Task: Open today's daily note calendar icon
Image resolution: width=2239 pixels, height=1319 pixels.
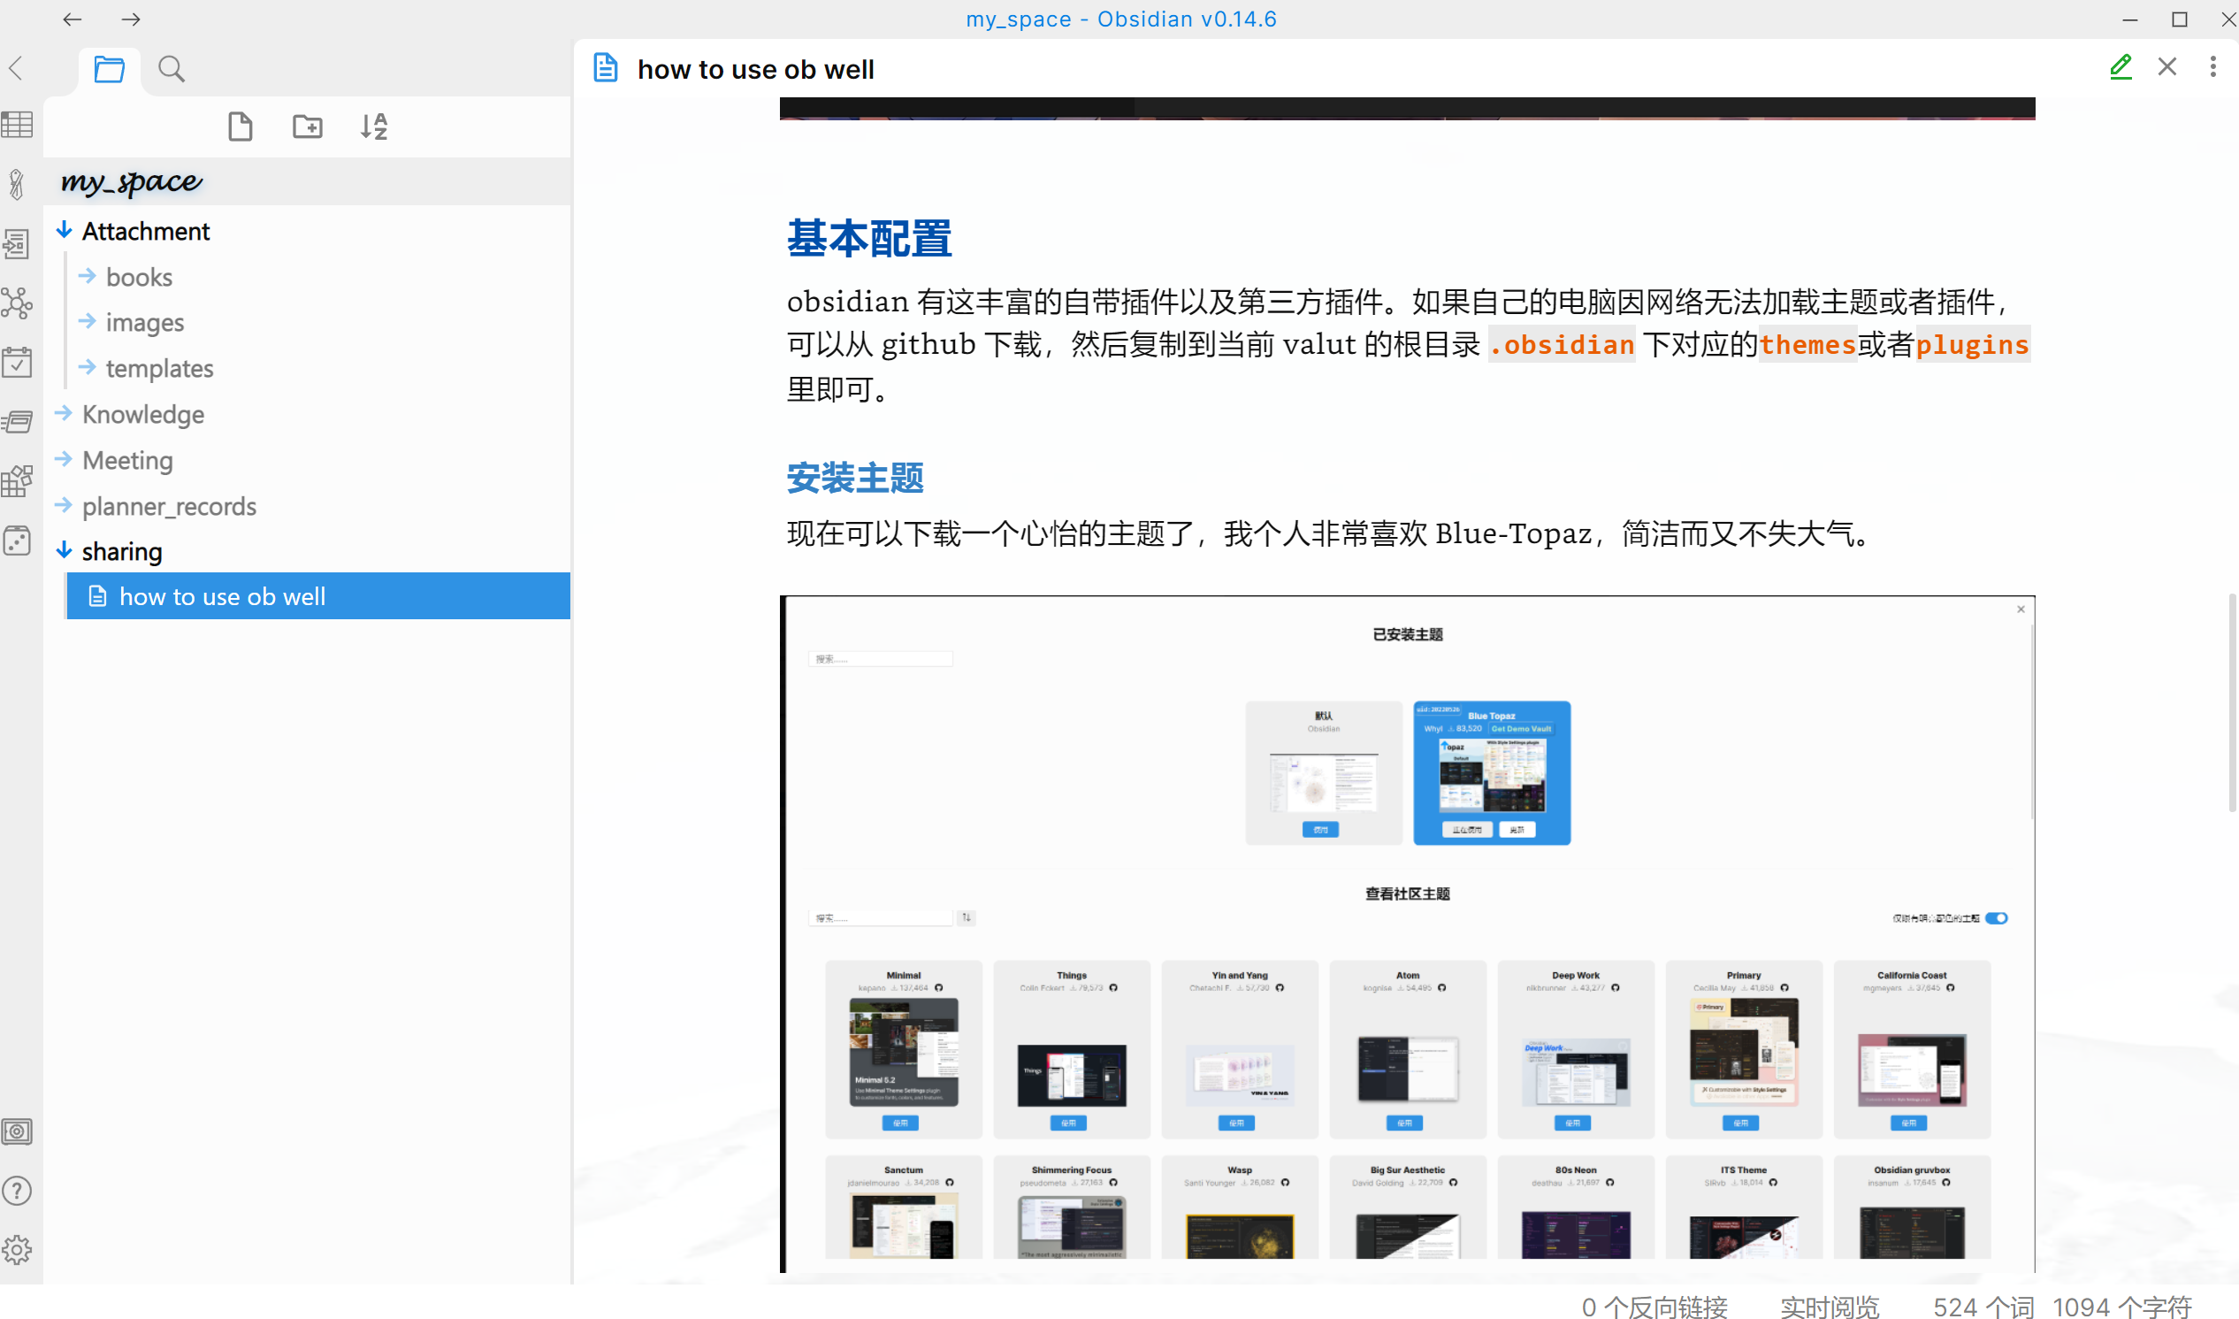Action: pyautogui.click(x=17, y=362)
